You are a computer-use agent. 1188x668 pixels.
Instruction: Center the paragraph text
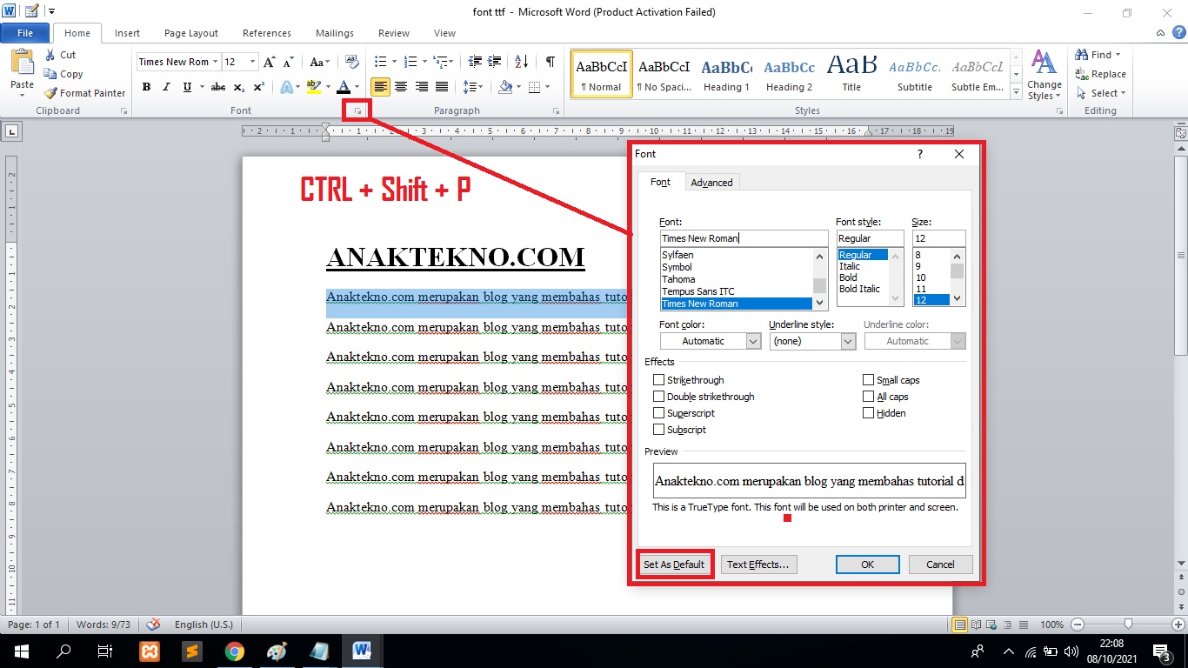[x=401, y=87]
